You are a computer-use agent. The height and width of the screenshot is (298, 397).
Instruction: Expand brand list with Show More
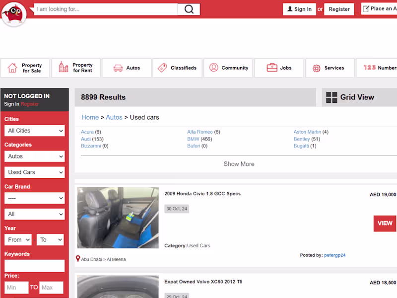coord(239,164)
